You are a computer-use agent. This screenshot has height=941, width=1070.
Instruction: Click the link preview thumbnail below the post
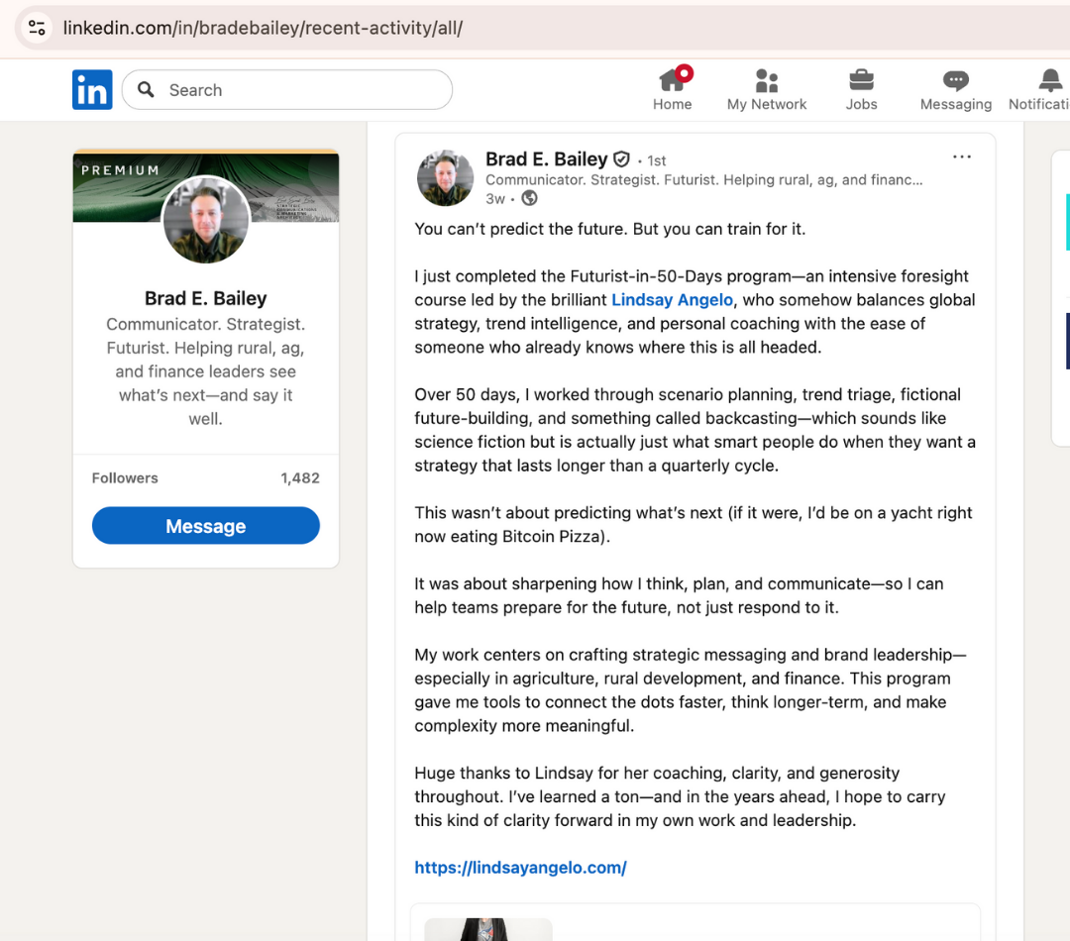point(487,929)
